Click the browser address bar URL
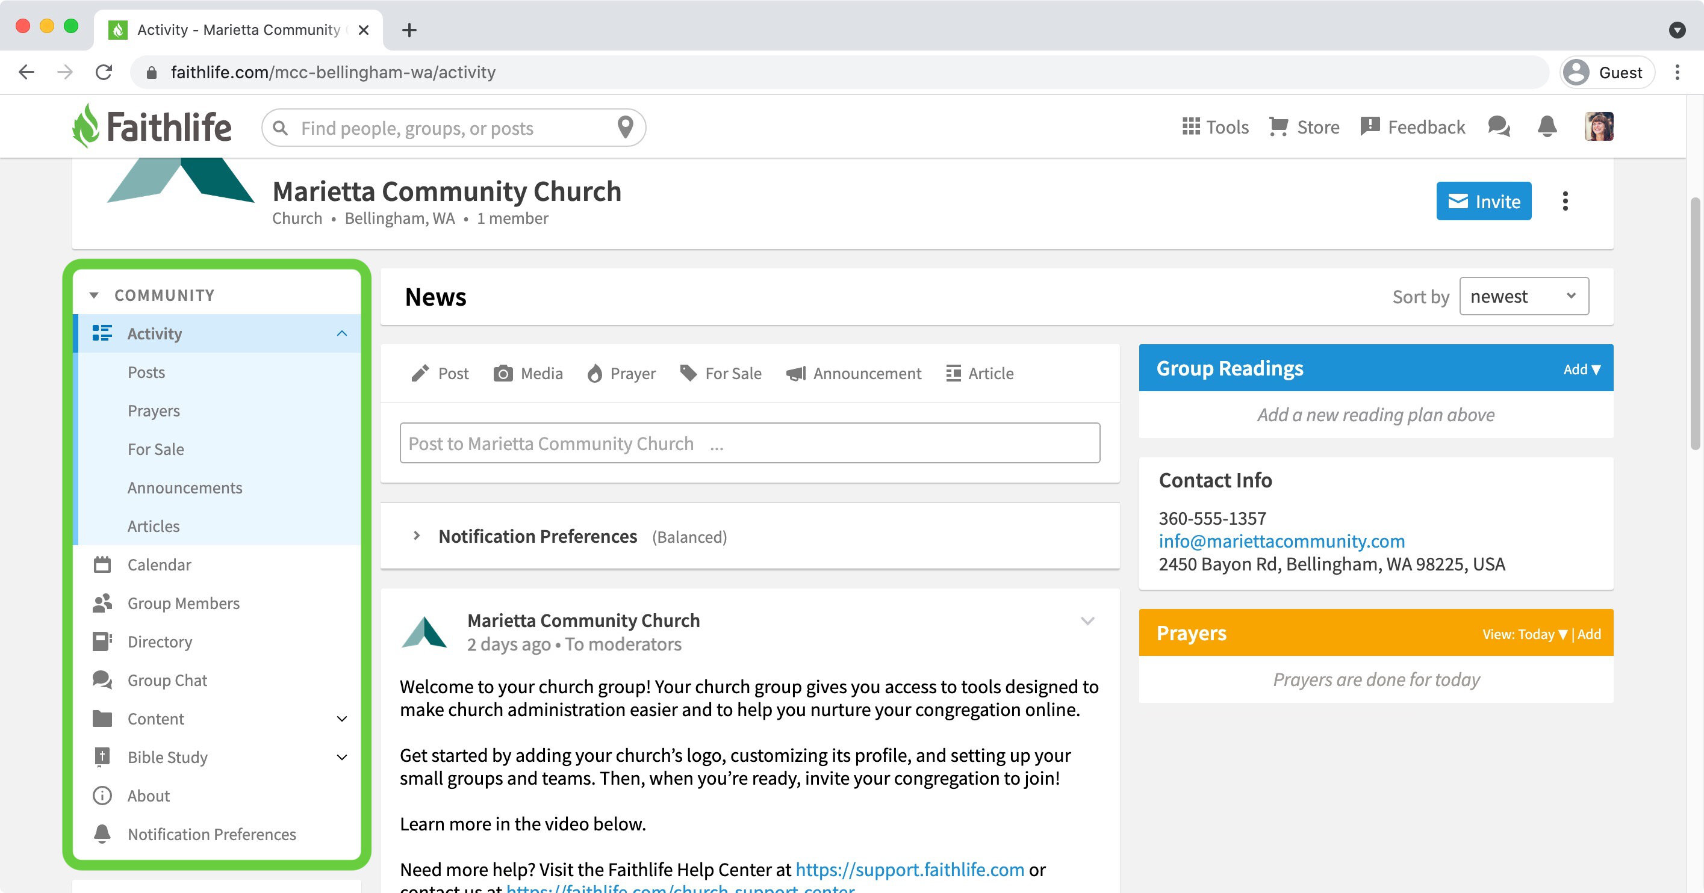The width and height of the screenshot is (1704, 893). [x=333, y=72]
